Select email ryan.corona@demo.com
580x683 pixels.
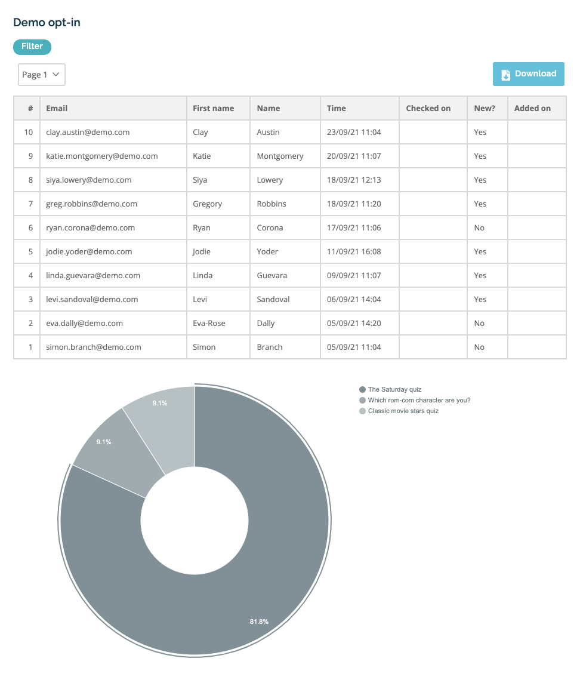[91, 228]
